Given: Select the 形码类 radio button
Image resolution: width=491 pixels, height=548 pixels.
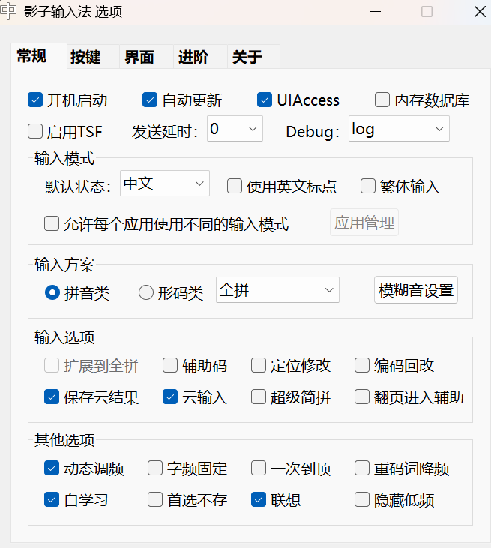Looking at the screenshot, I should coord(146,292).
